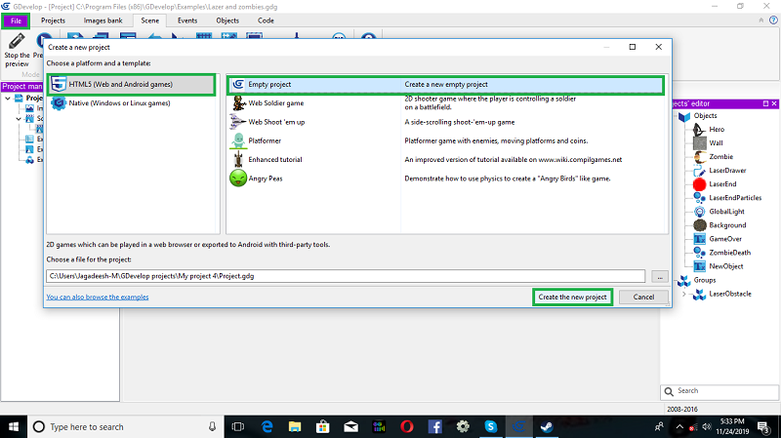
Task: Expand the LaserObstacle group
Action: pyautogui.click(x=684, y=295)
